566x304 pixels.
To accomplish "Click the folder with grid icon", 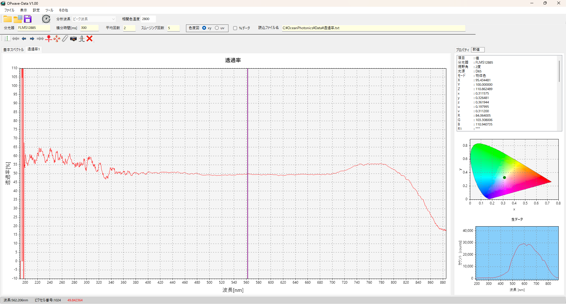I will [18, 19].
